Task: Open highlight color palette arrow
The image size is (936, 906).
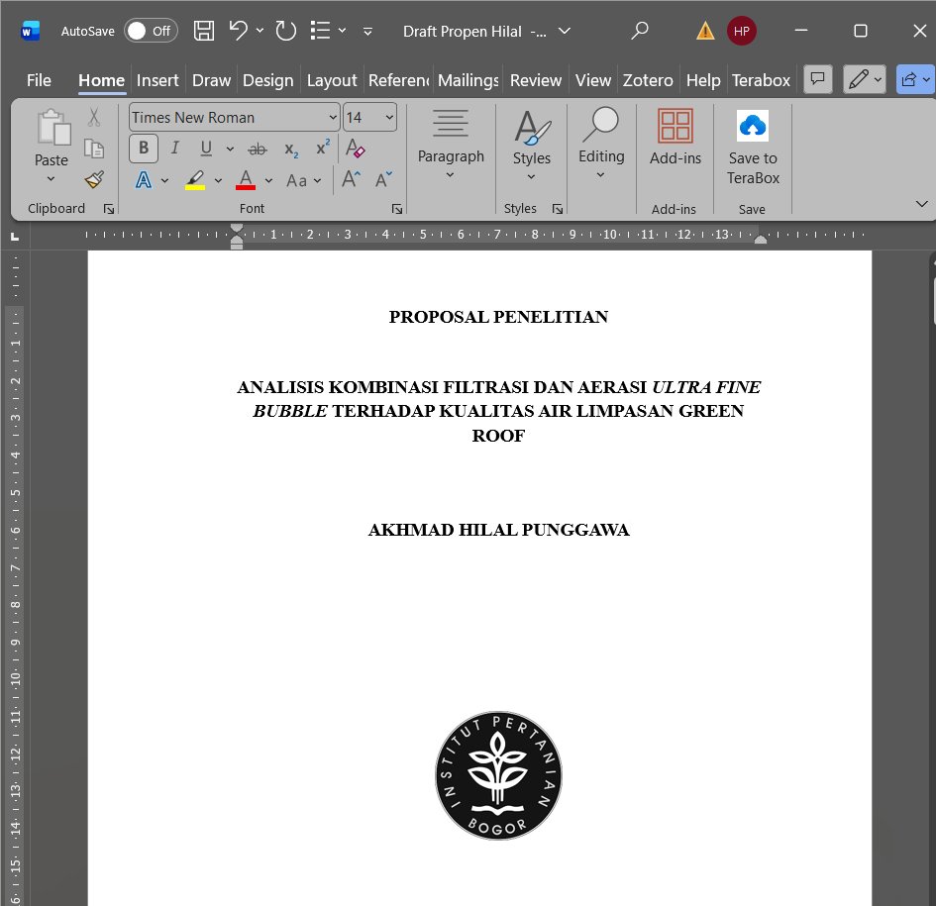Action: point(219,180)
